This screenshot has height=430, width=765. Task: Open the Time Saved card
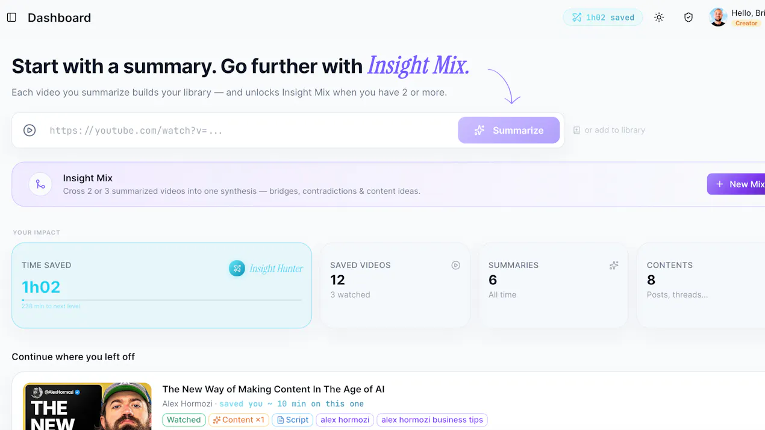[161, 285]
